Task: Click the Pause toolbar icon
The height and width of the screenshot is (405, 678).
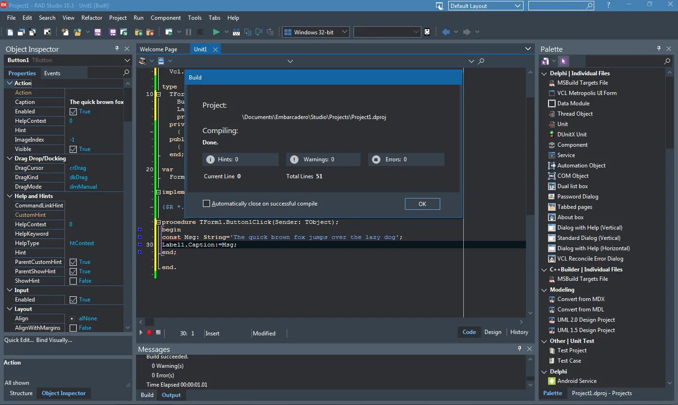Action: coord(188,32)
